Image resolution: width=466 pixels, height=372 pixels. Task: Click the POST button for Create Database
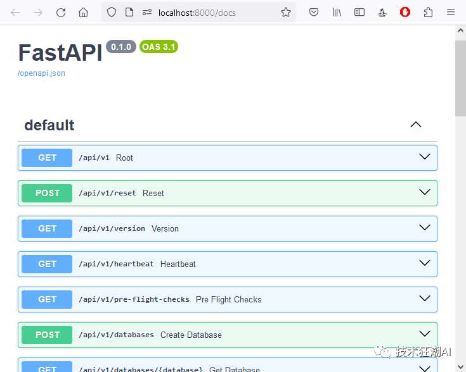pyautogui.click(x=47, y=335)
